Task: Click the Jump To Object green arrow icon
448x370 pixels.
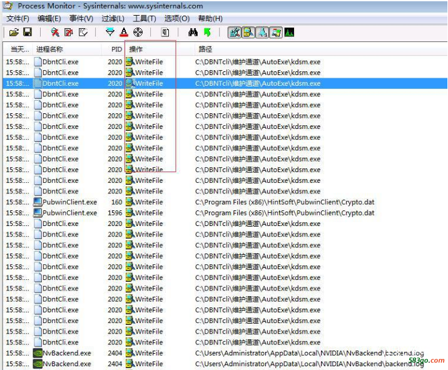Action: click(207, 32)
